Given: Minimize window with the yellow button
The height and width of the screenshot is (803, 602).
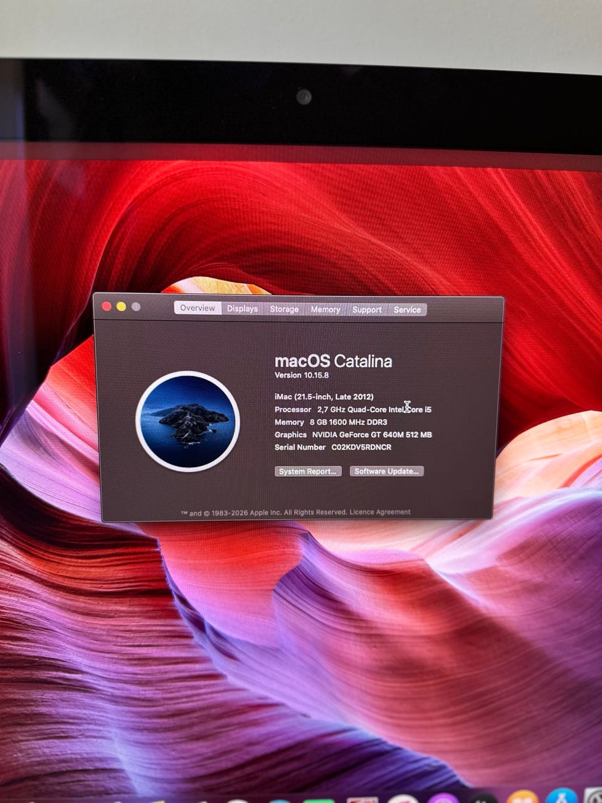Looking at the screenshot, I should click(x=121, y=306).
